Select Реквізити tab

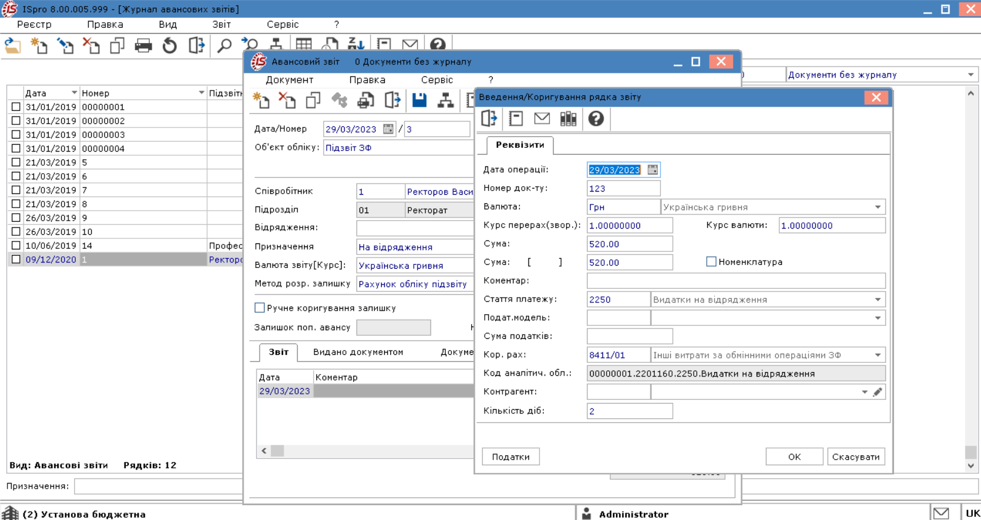tap(520, 145)
